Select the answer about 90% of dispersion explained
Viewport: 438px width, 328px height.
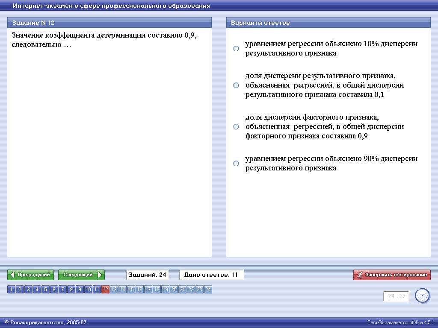click(236, 164)
